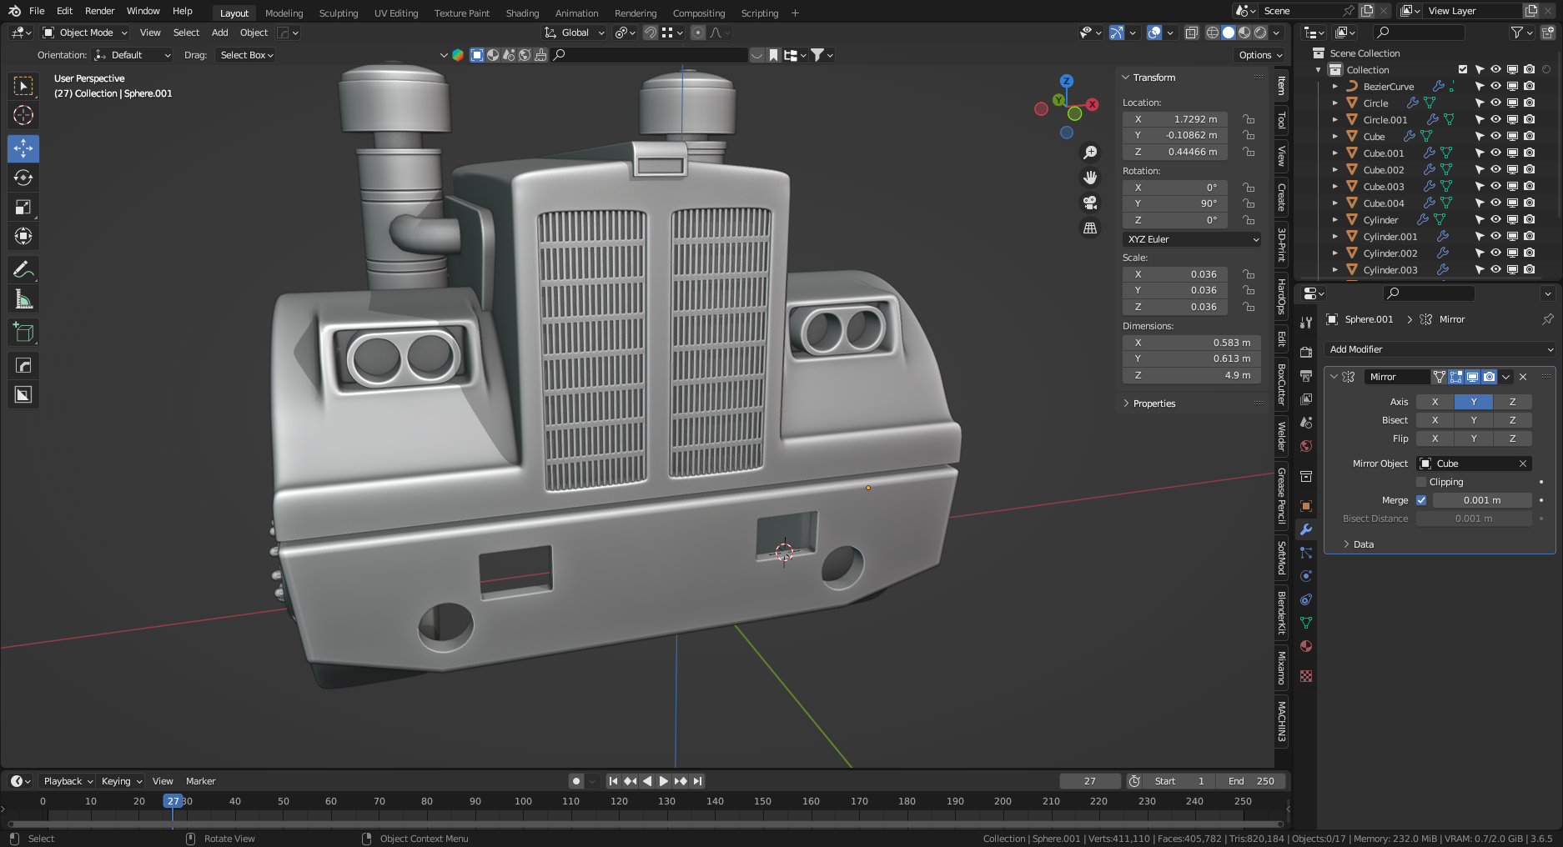This screenshot has height=847, width=1563.
Task: Toggle auto keying record button
Action: click(575, 781)
